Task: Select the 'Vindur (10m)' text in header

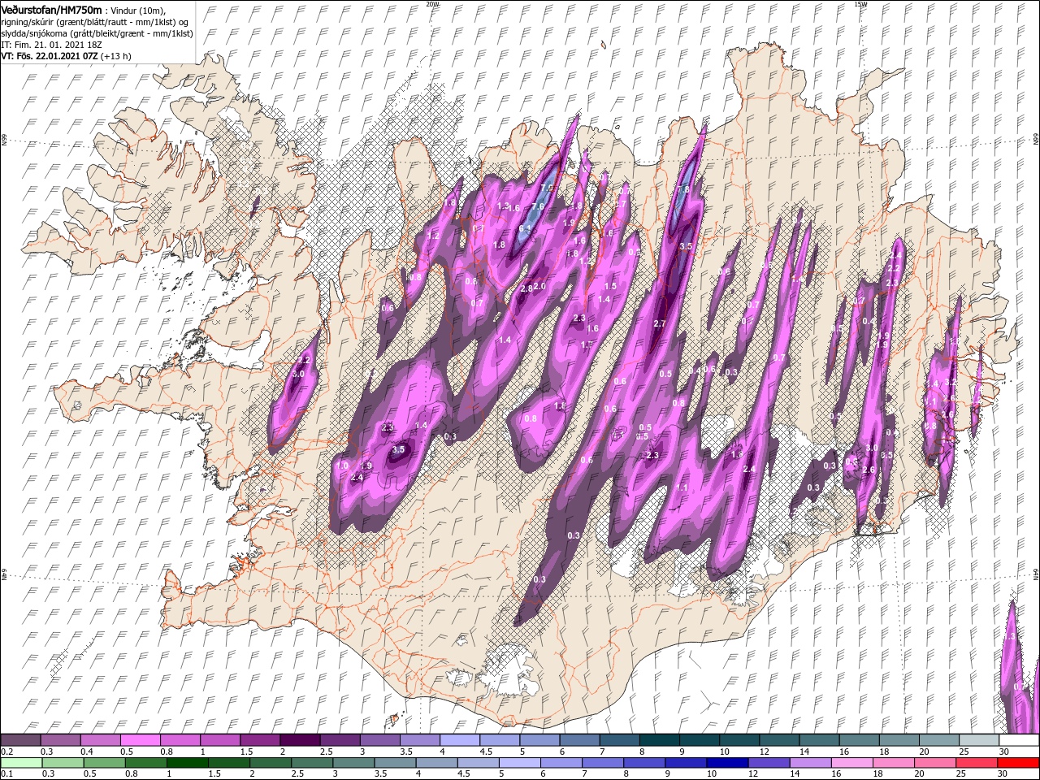Action: pyautogui.click(x=138, y=10)
